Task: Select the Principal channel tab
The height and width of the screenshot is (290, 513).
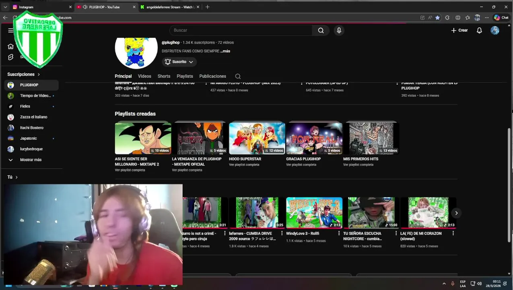Action: point(123,76)
